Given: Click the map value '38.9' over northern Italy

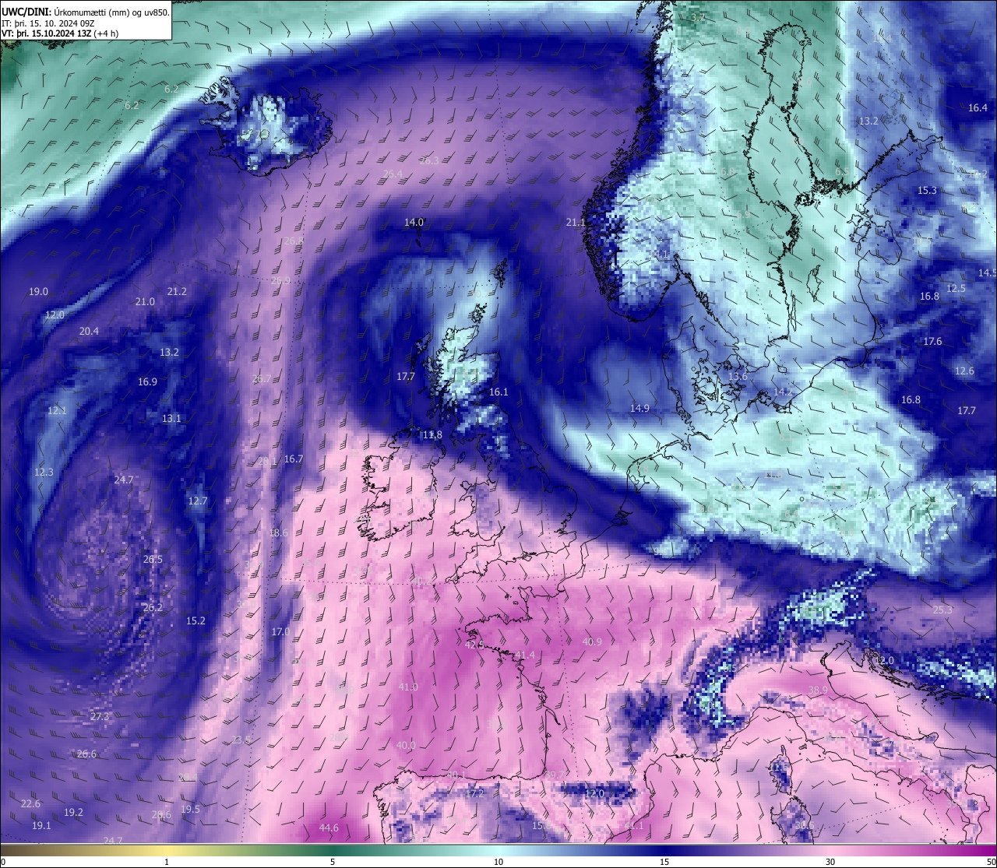Looking at the screenshot, I should coord(818,690).
